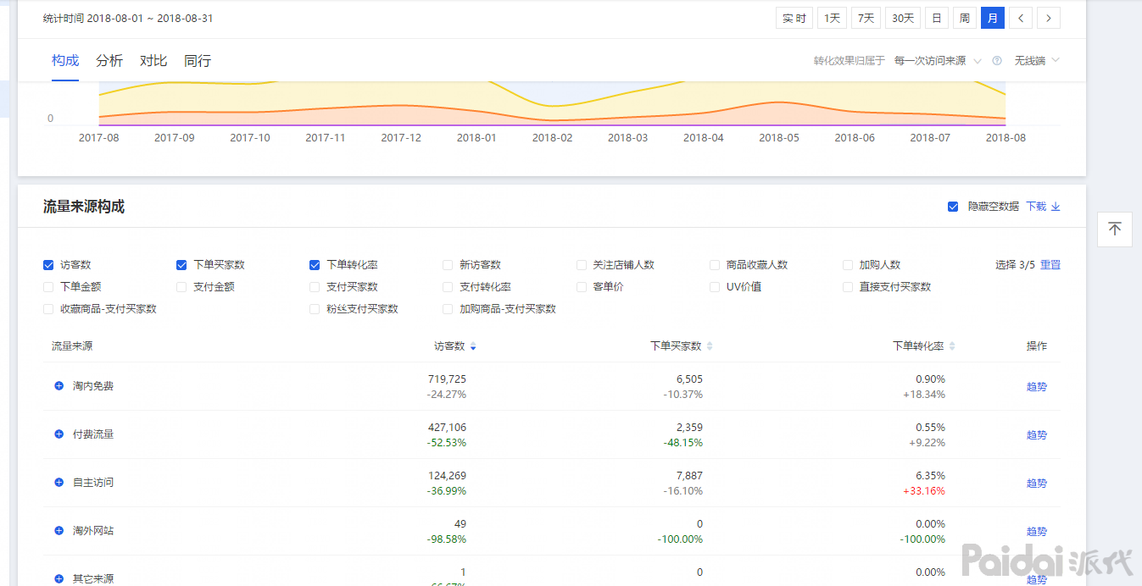Click the +33.16% change value
This screenshot has height=586, width=1142.
923,491
